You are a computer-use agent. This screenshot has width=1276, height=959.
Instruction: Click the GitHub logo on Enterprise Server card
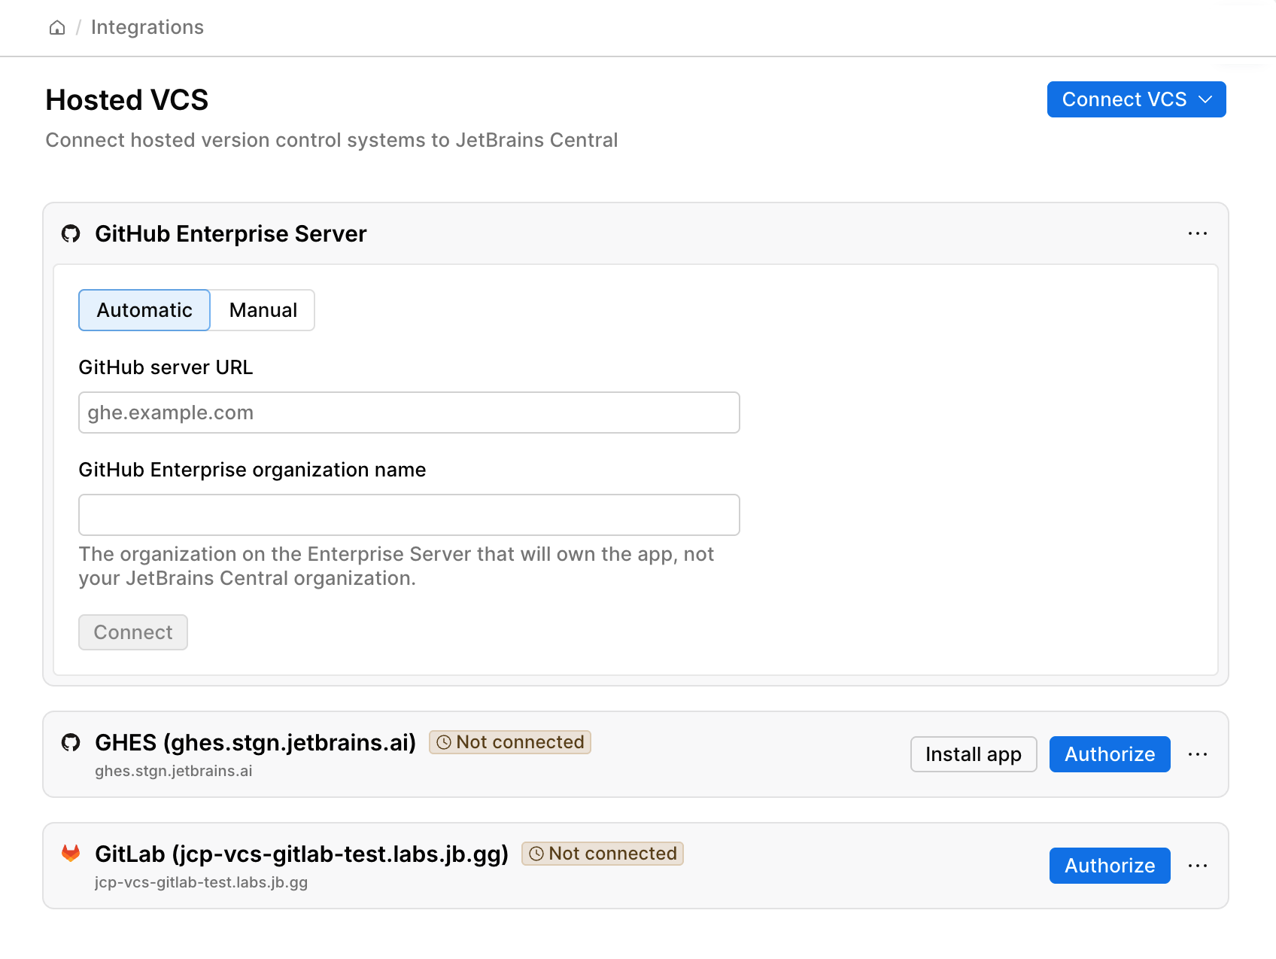pyautogui.click(x=71, y=233)
